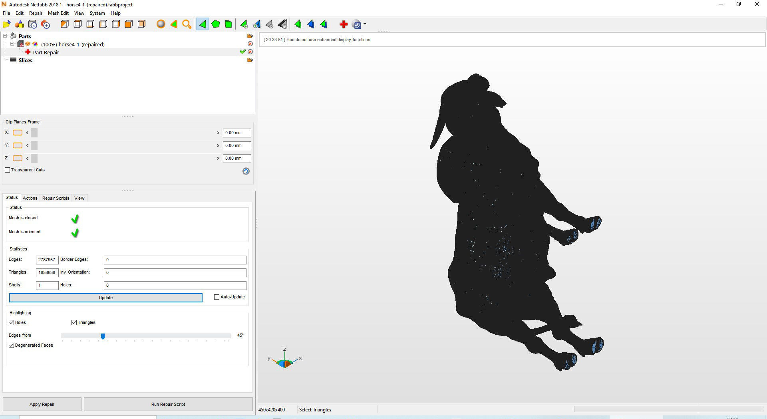
Task: Click the add triangles icon
Action: tap(244, 24)
